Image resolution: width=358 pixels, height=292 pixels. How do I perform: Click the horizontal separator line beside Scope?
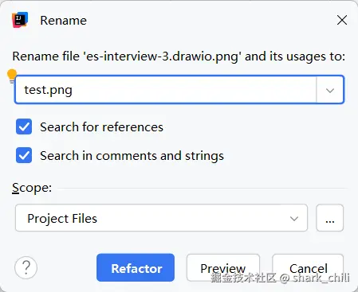tap(203, 189)
